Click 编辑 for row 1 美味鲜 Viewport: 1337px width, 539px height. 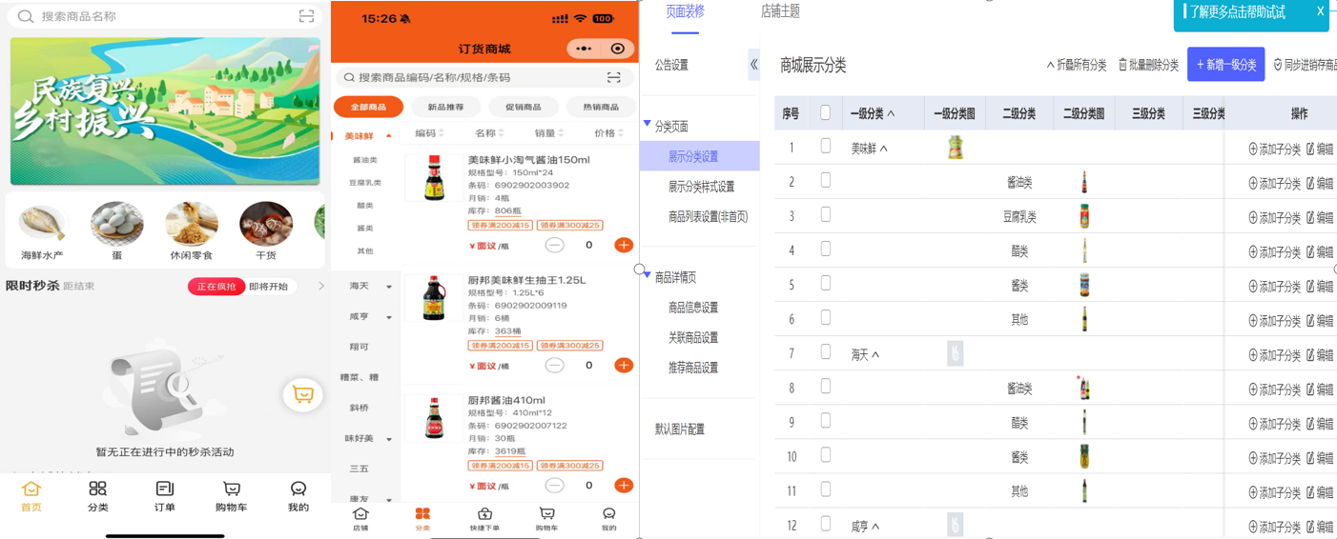(x=1321, y=149)
